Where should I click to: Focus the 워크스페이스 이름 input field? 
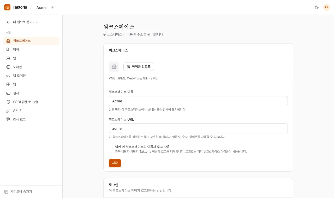pos(198,101)
